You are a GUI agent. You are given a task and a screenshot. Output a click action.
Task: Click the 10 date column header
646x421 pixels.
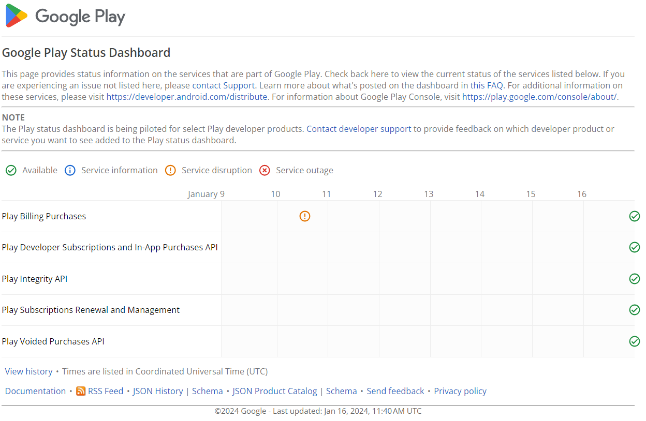pos(275,194)
